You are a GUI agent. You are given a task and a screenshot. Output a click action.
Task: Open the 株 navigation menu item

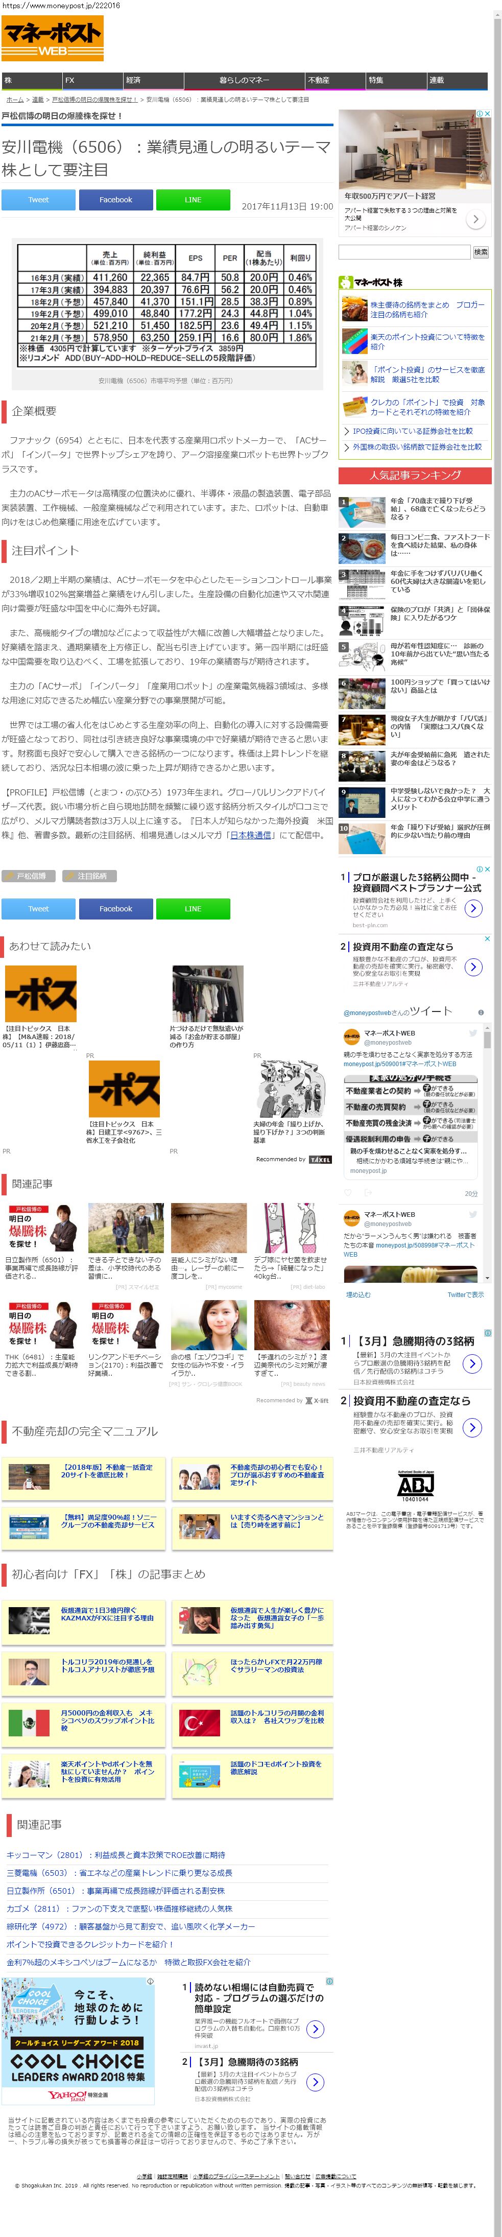(x=31, y=81)
